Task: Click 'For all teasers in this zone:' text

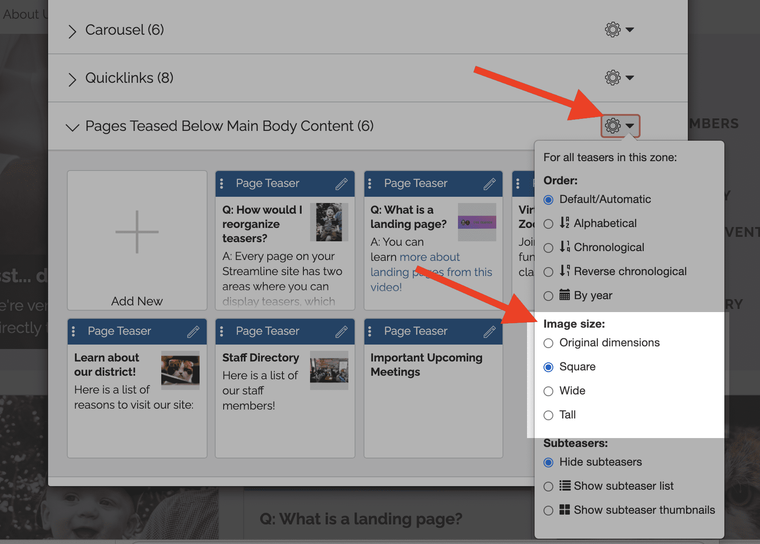Action: (610, 158)
